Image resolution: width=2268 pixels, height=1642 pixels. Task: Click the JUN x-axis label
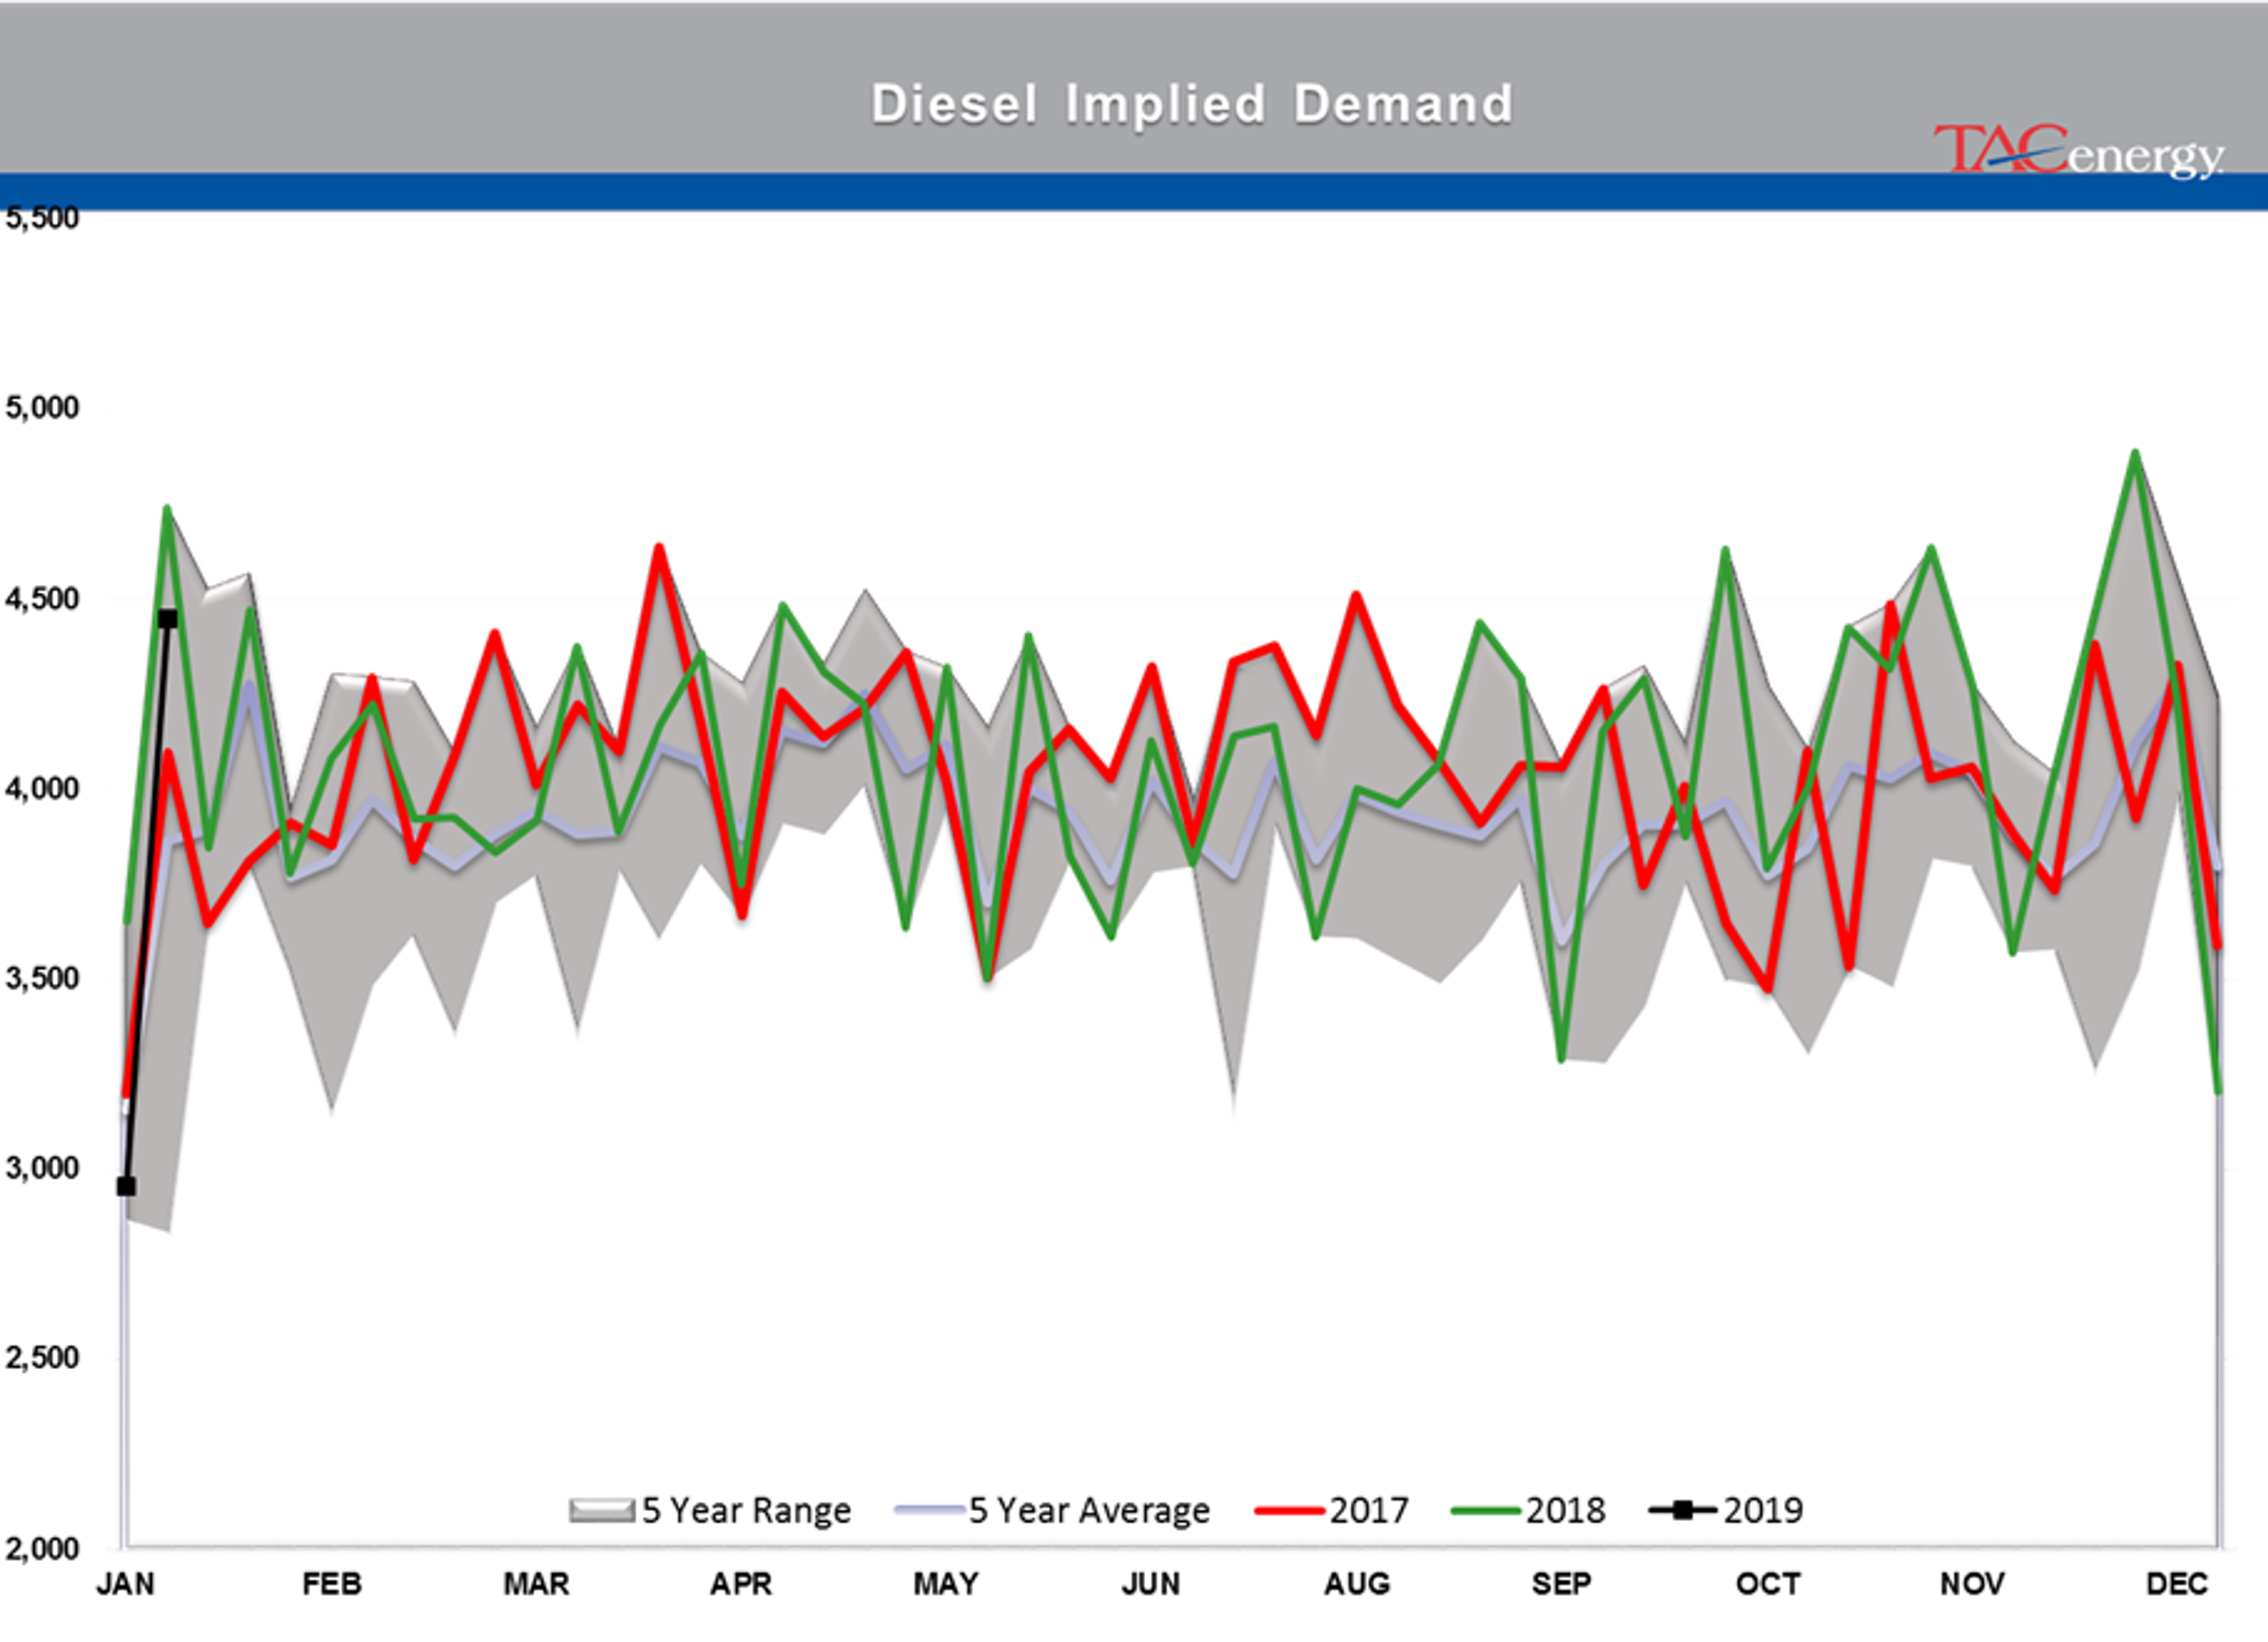1151,1584
